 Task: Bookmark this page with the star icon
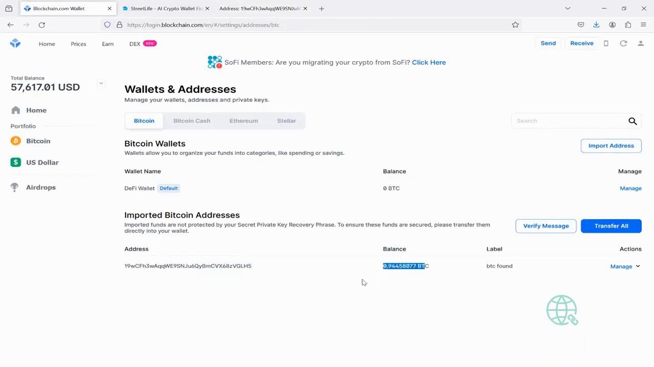click(x=515, y=24)
